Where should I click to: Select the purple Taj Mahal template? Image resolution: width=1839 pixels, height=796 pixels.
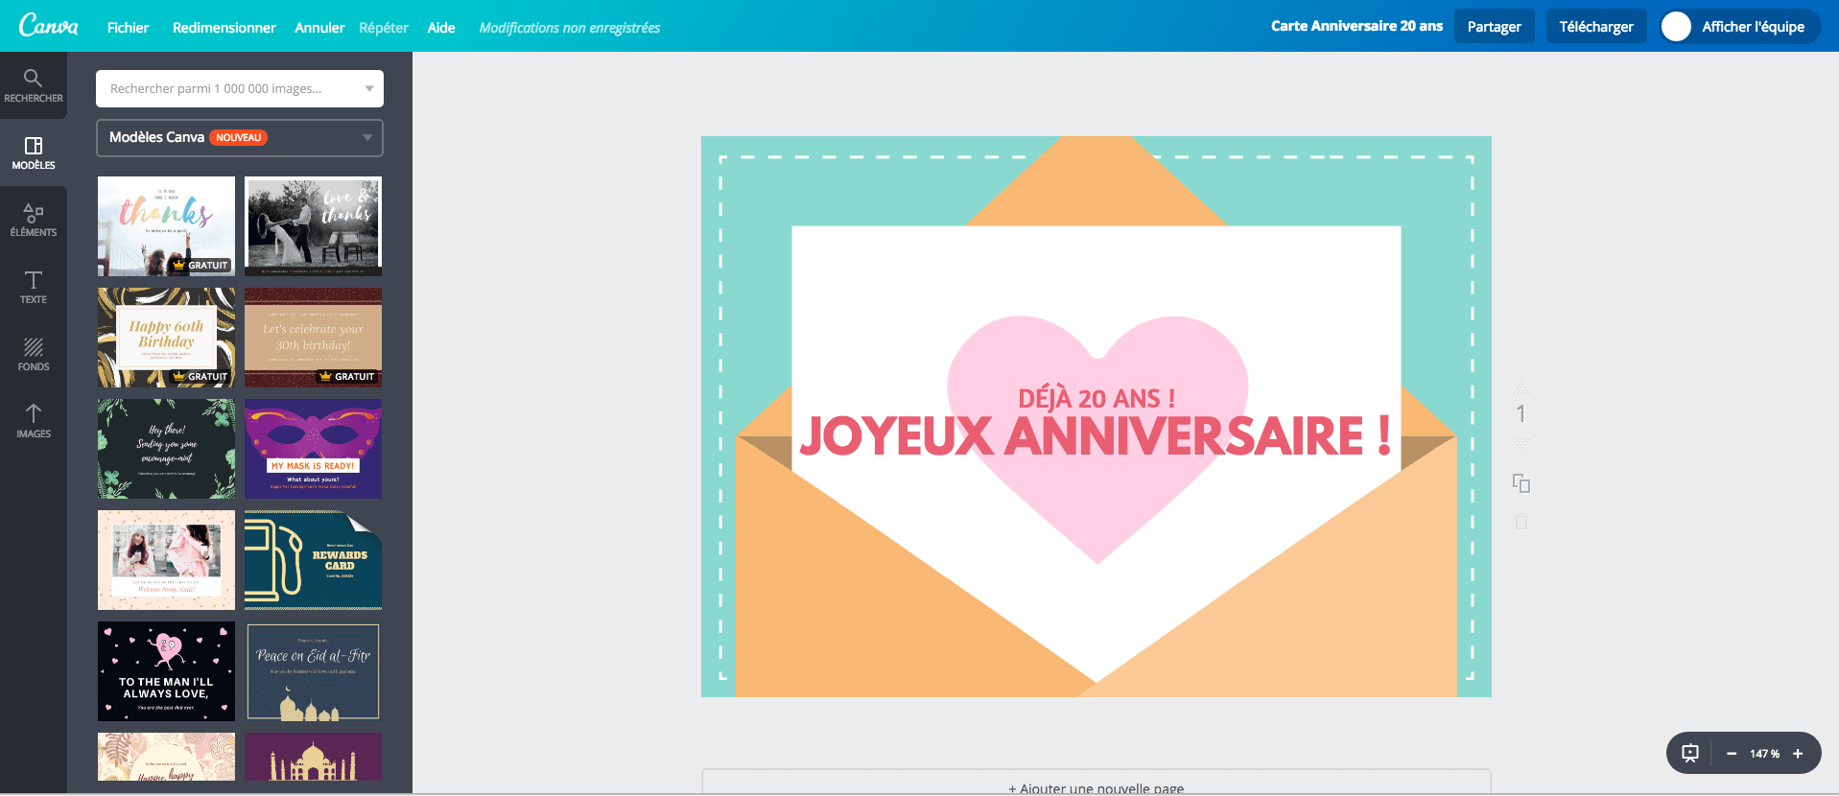(x=313, y=757)
